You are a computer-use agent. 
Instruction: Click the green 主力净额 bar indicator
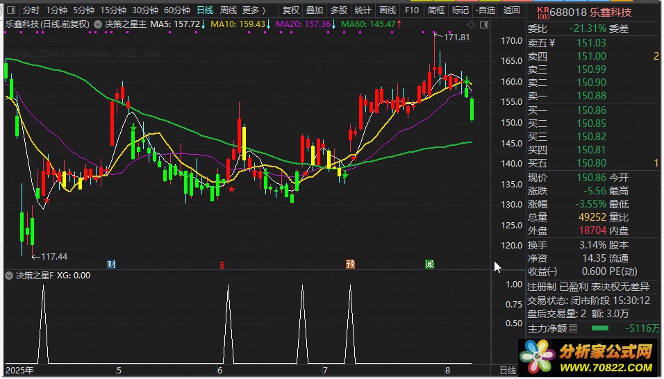coord(599,328)
